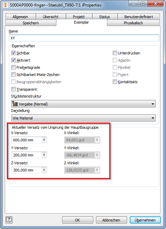Click the X-Versatz 600,000 mm field
Image resolution: width=166 pixels, height=229 pixels.
click(x=27, y=140)
